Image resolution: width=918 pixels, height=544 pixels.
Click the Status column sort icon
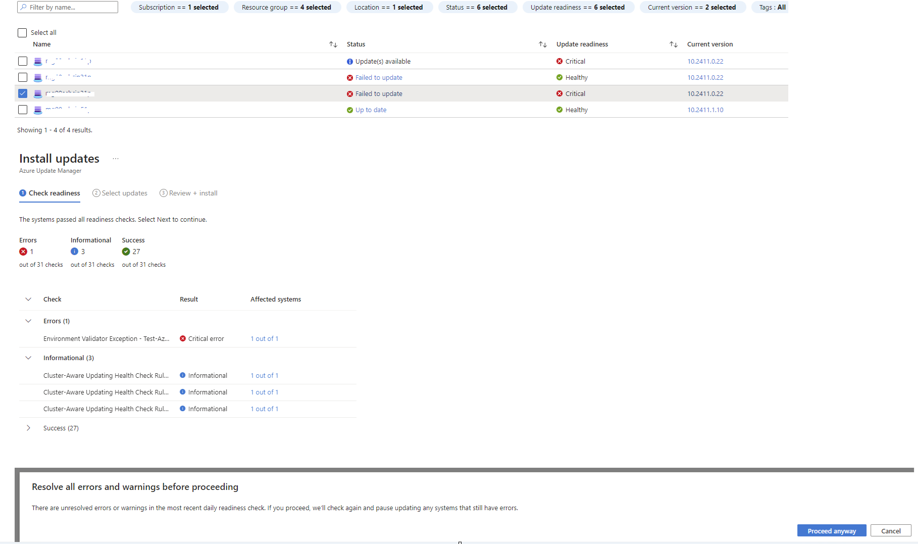pos(543,44)
